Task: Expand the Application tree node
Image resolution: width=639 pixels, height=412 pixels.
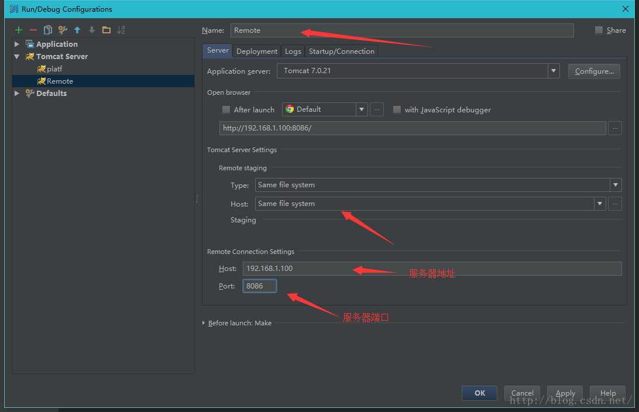Action: tap(17, 44)
